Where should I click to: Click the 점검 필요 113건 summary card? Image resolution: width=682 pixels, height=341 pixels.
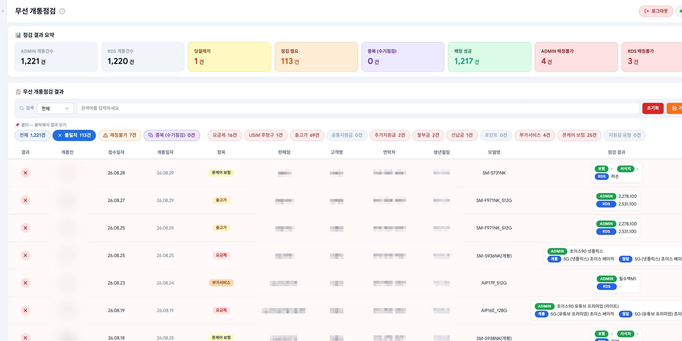click(x=316, y=57)
